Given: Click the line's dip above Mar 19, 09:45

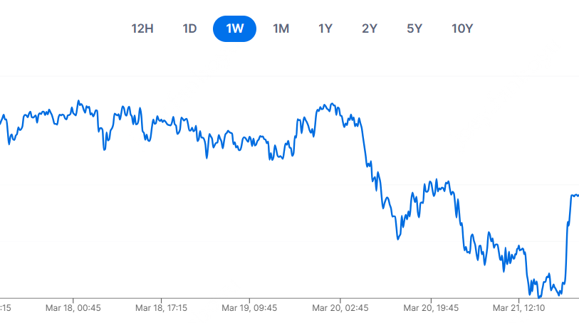Looking at the screenshot, I should [271, 157].
